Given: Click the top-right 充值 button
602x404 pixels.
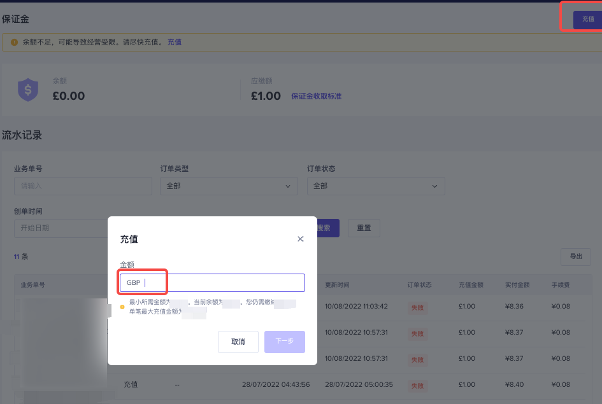Looking at the screenshot, I should tap(587, 19).
